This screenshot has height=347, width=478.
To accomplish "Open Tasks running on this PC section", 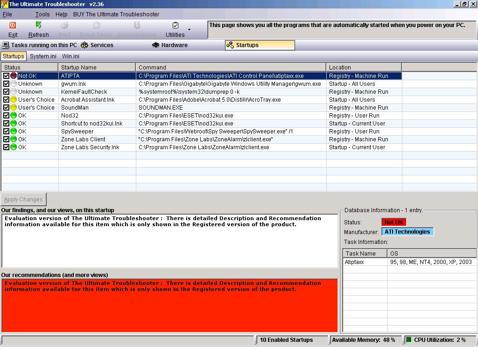I will point(40,45).
